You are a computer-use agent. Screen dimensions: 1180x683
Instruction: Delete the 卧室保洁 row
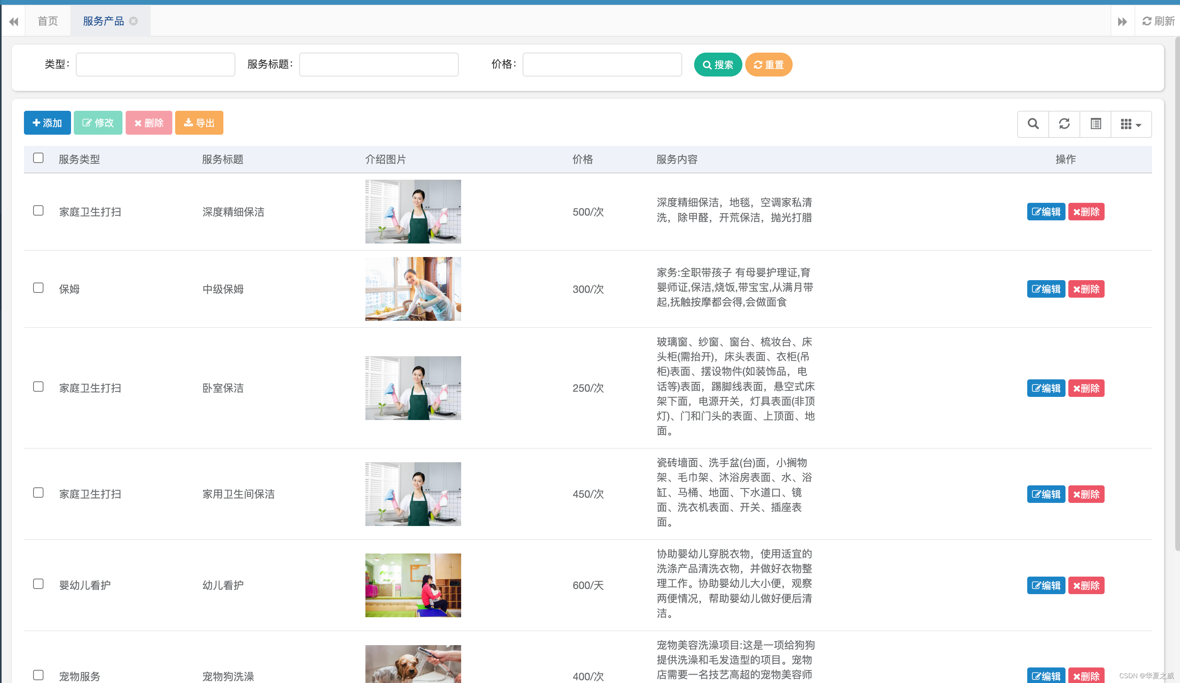point(1086,388)
